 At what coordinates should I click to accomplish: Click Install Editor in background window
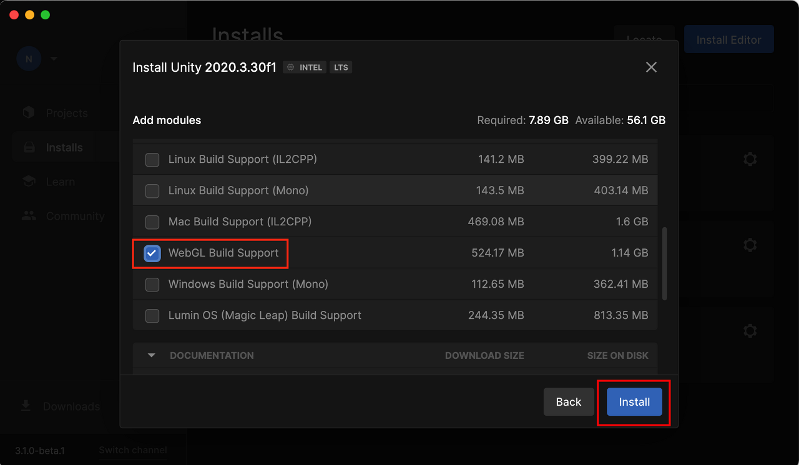[729, 39]
